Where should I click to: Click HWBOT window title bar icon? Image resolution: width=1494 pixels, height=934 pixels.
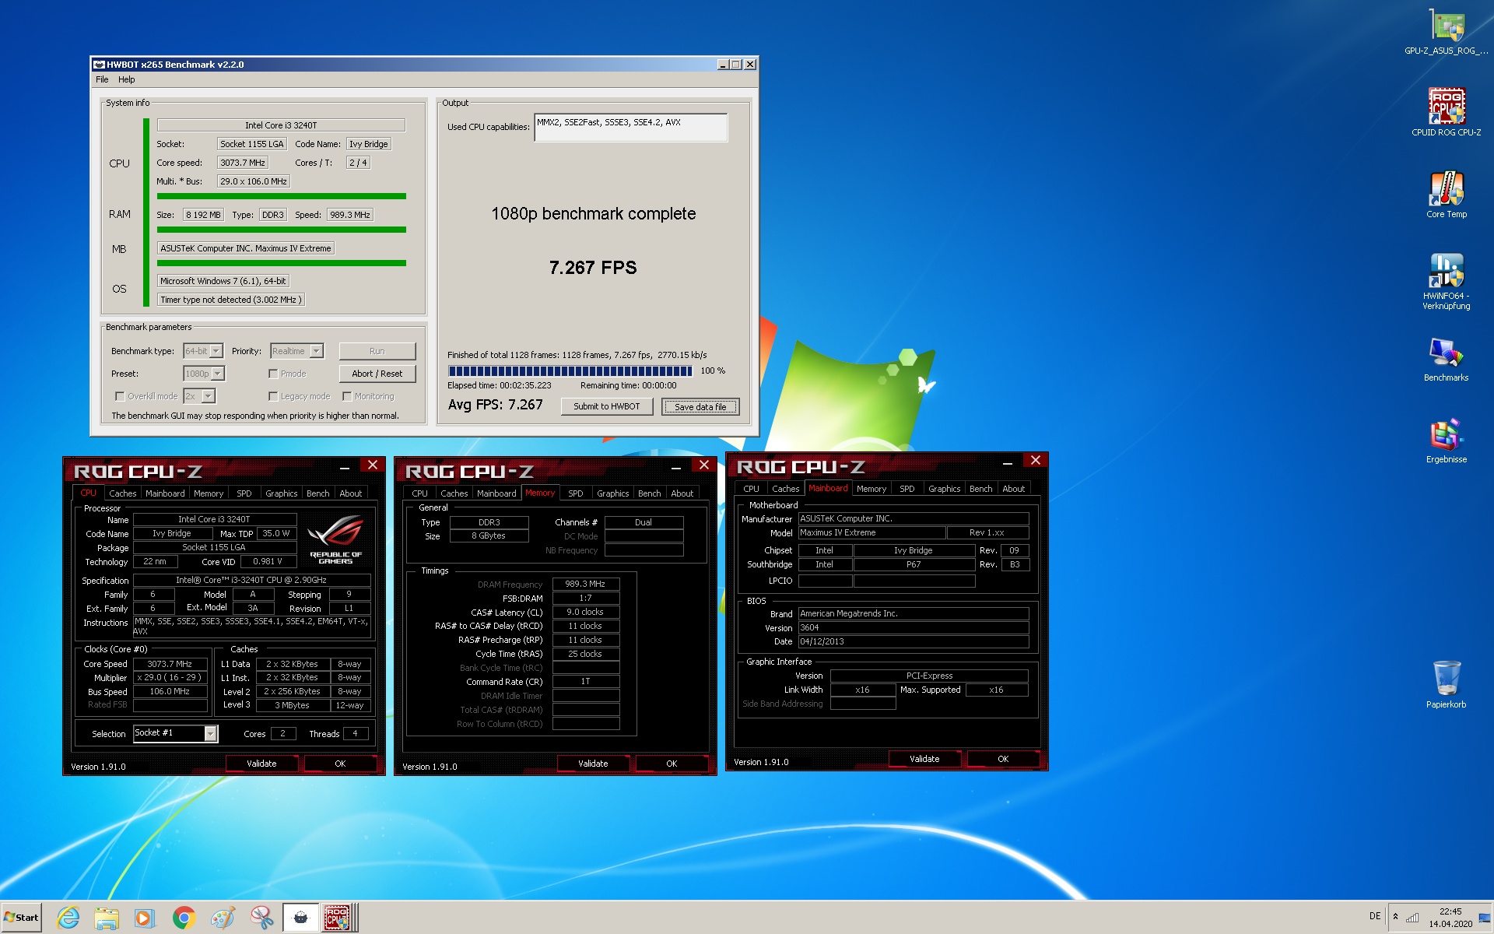coord(99,65)
